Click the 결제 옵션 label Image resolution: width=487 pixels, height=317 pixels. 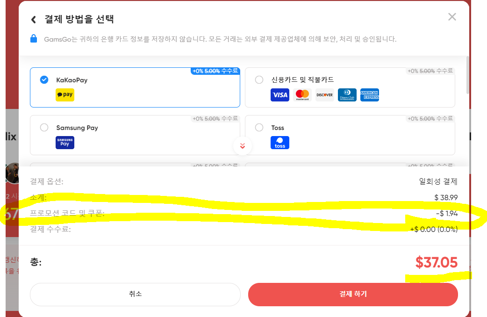[47, 181]
